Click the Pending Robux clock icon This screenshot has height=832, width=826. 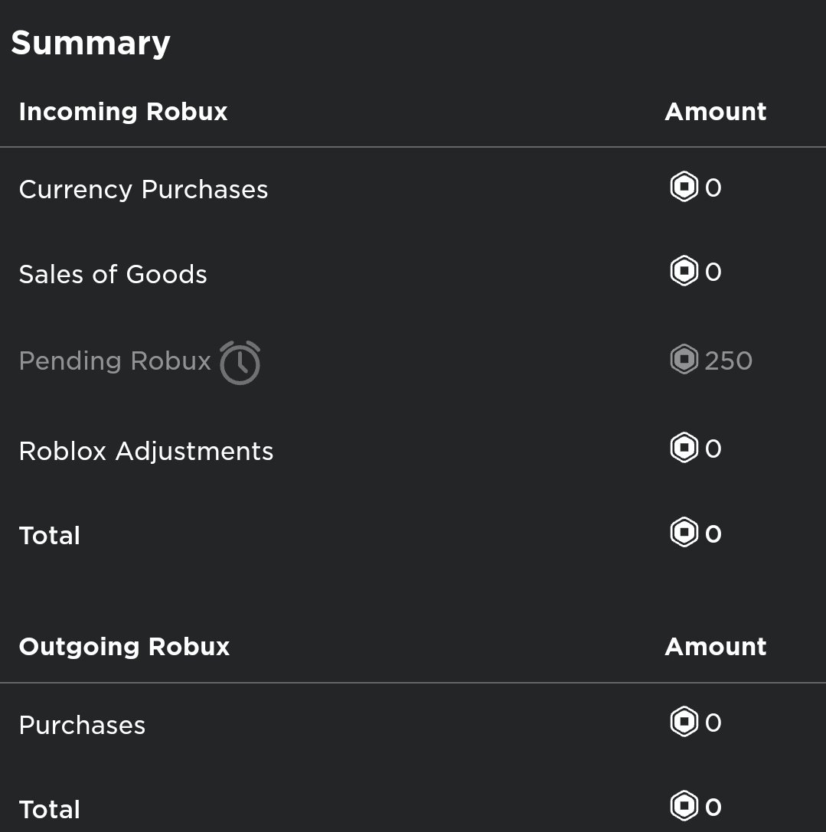[x=240, y=362]
